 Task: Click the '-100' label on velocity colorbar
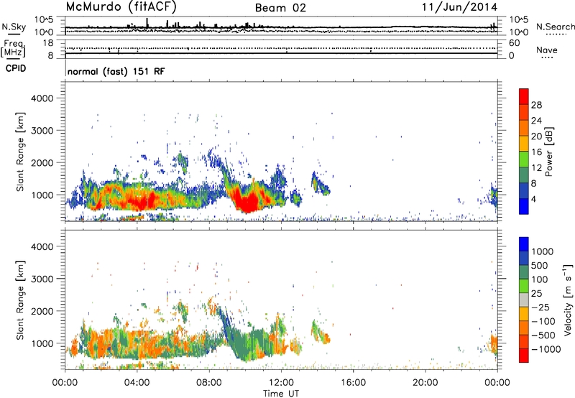(543, 321)
